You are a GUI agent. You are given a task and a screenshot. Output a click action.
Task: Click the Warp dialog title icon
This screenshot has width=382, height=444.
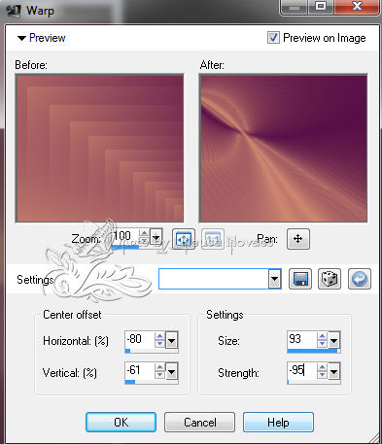(x=14, y=11)
